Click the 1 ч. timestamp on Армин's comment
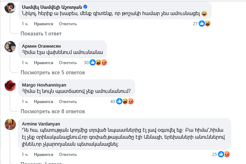The height and width of the screenshot is (164, 246). (x=25, y=63)
